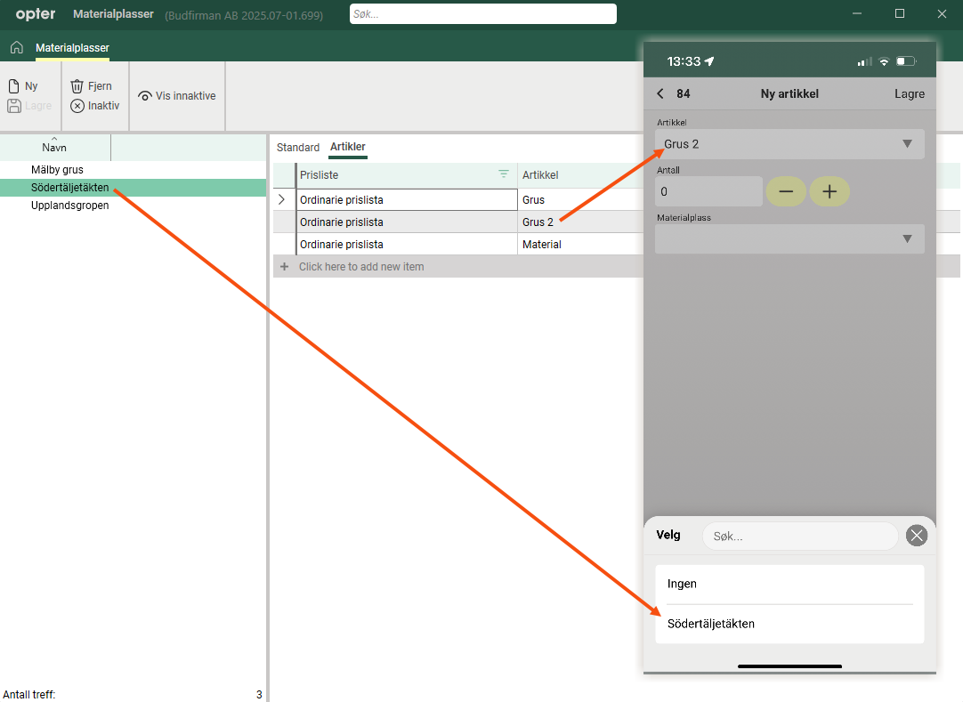Tap the back arrow next to 84
963x702 pixels.
(x=660, y=93)
